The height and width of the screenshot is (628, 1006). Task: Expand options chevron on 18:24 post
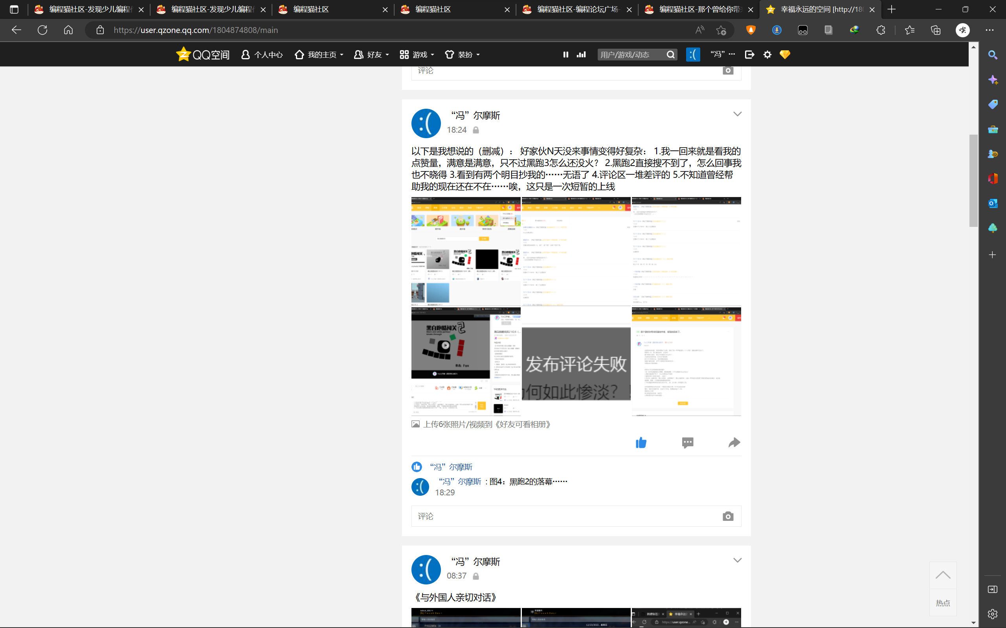click(x=737, y=114)
